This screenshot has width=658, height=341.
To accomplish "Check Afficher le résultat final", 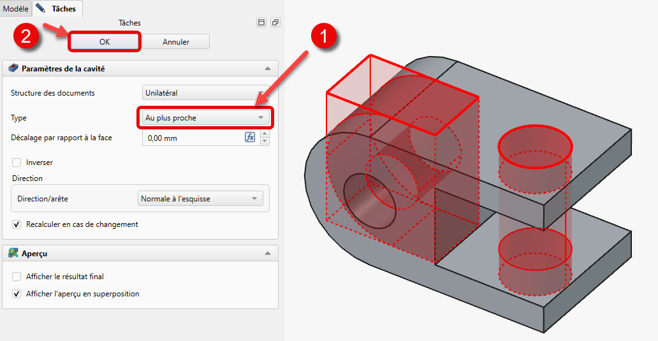I will (x=17, y=277).
